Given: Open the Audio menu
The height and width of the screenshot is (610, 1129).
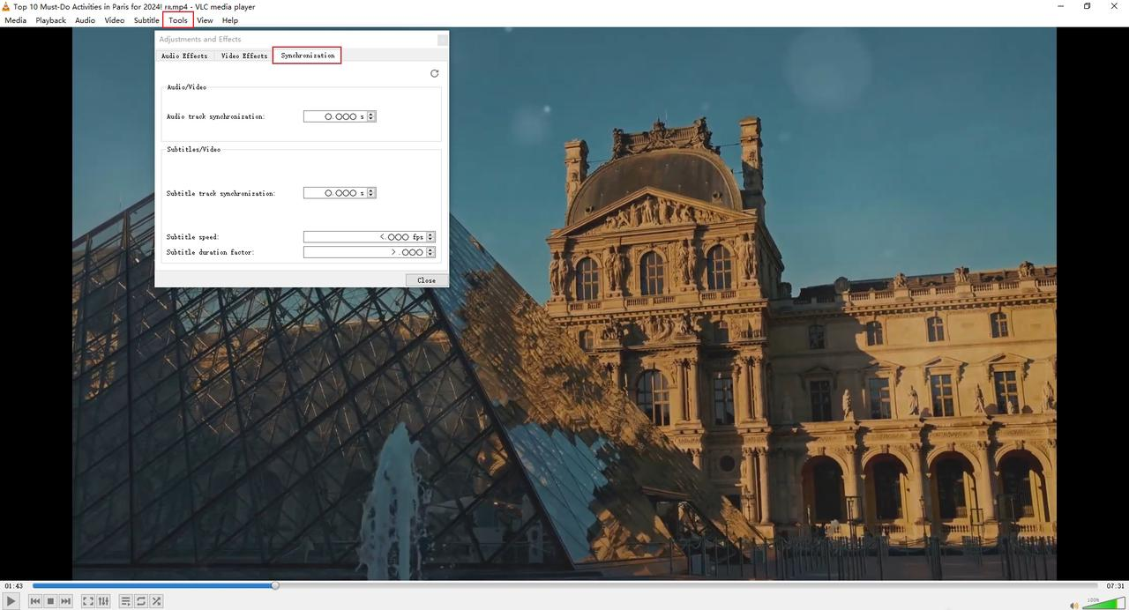Looking at the screenshot, I should click(85, 20).
